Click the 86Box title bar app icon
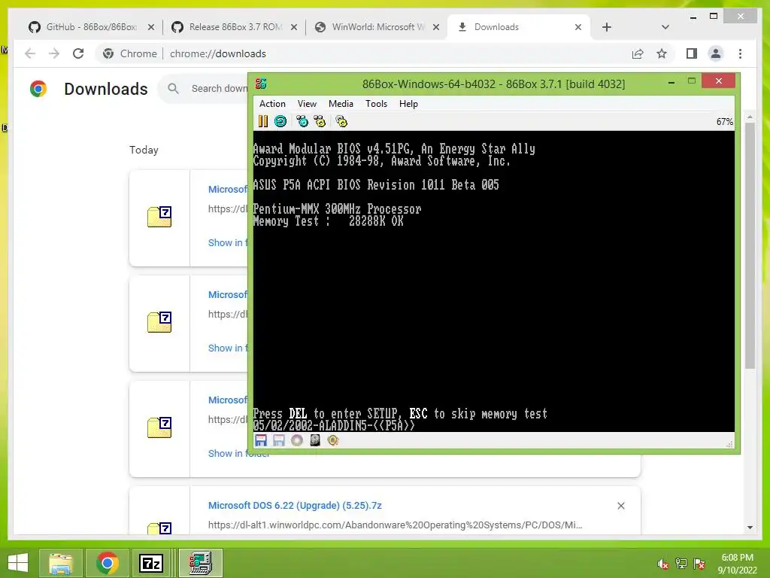The image size is (770, 578). pos(261,84)
